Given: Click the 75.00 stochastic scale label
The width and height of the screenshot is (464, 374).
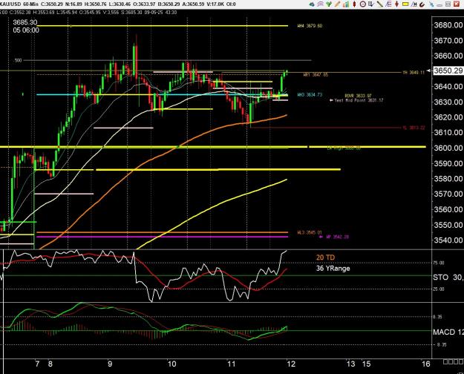Looking at the screenshot, I should point(439,263).
